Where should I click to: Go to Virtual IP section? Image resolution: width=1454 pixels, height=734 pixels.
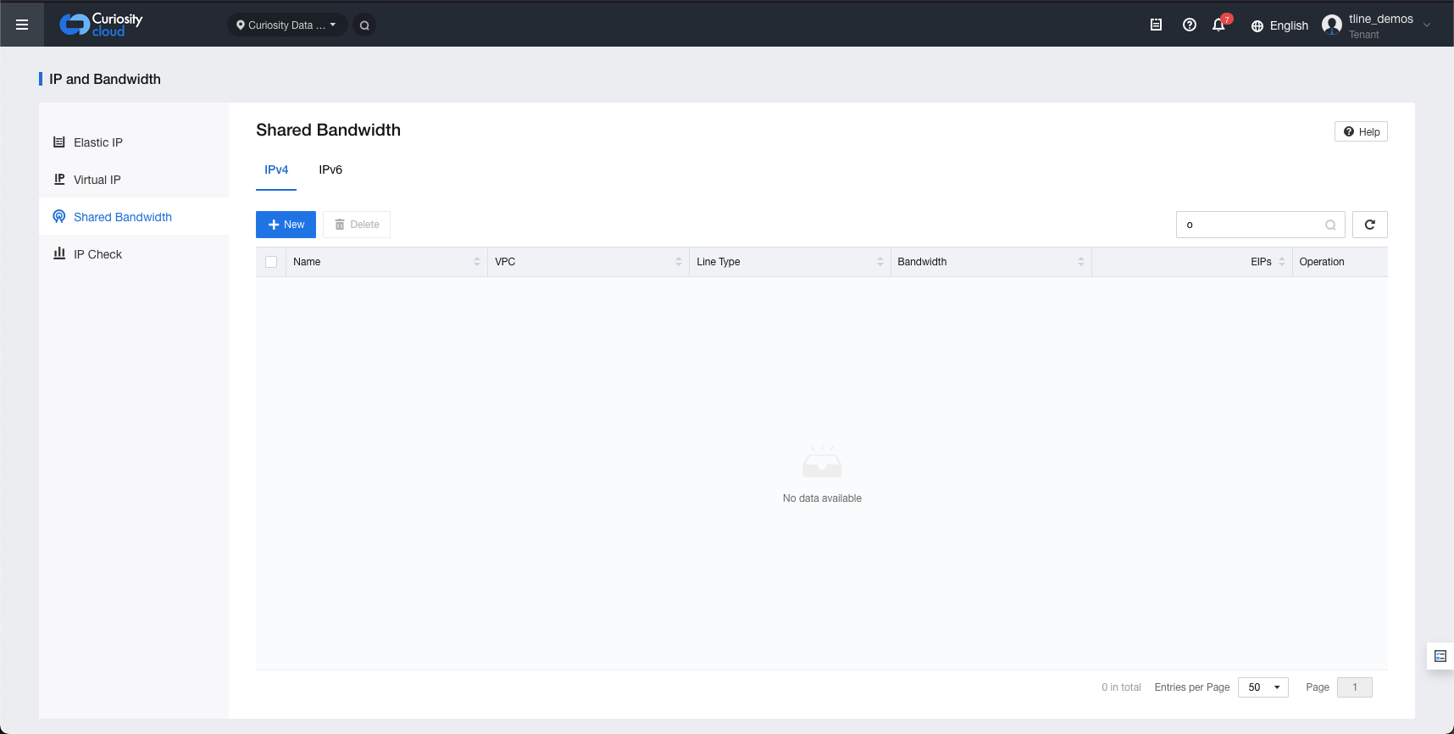[x=134, y=180]
